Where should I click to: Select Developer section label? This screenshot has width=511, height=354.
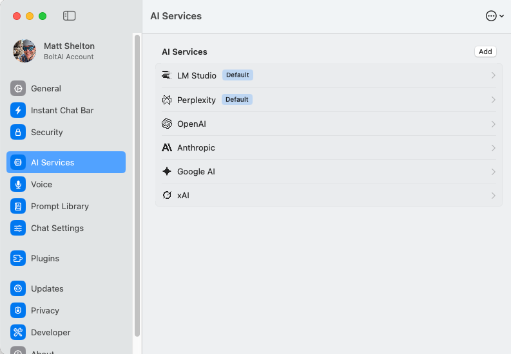point(50,332)
